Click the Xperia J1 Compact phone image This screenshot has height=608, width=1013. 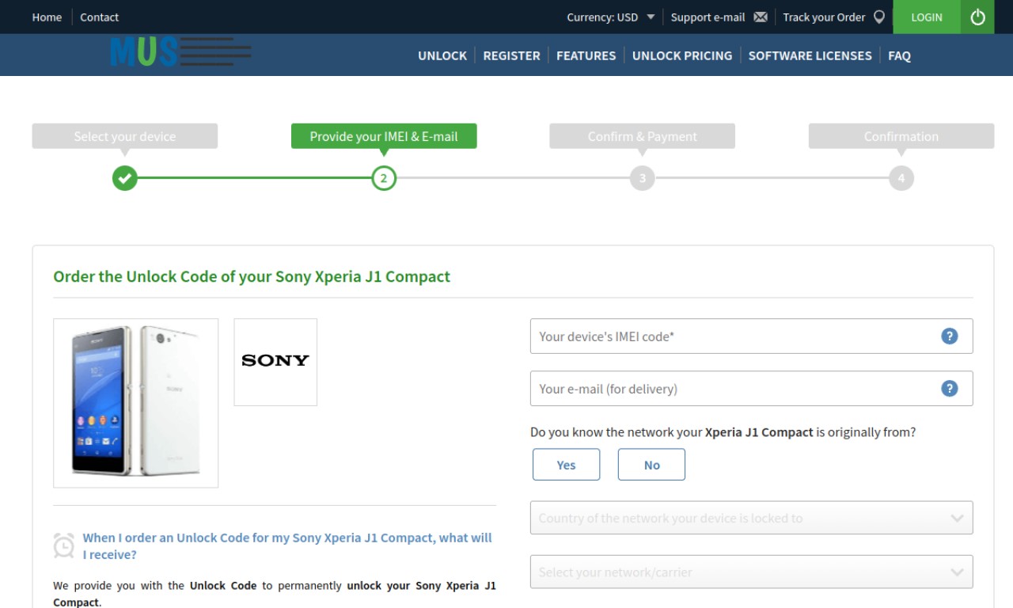click(x=135, y=402)
